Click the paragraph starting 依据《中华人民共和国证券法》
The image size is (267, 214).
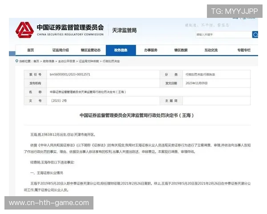[137, 148]
